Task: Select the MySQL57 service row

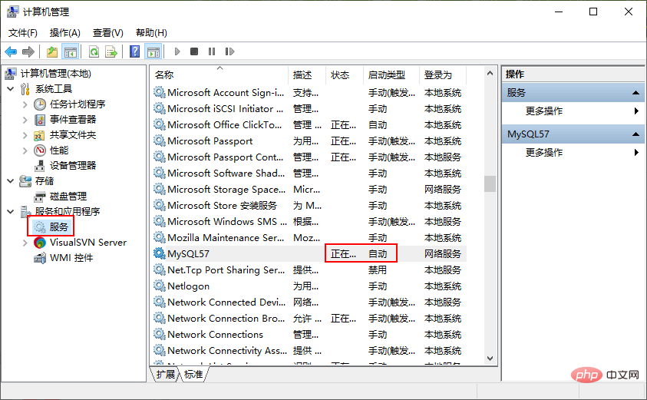Action: coord(309,253)
